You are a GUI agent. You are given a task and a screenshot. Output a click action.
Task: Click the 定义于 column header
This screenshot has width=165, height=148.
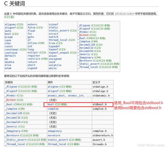(103, 82)
